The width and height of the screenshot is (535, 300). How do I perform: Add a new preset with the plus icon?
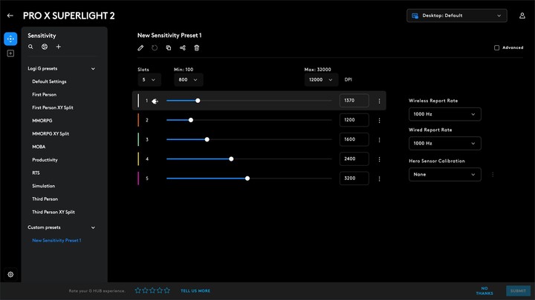click(x=59, y=47)
